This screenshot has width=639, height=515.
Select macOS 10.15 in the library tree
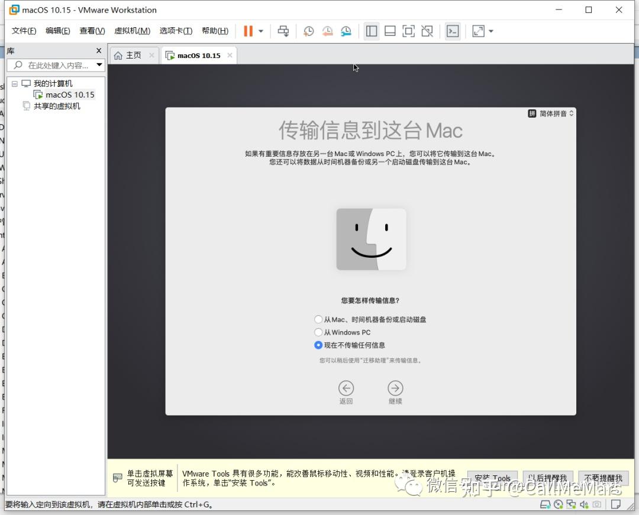(x=70, y=95)
